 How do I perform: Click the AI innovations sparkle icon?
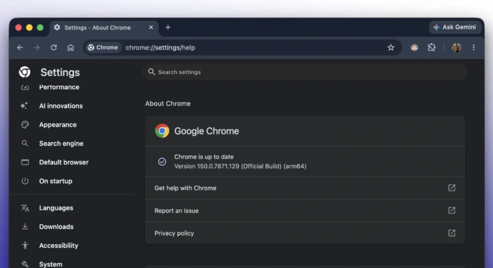click(25, 105)
